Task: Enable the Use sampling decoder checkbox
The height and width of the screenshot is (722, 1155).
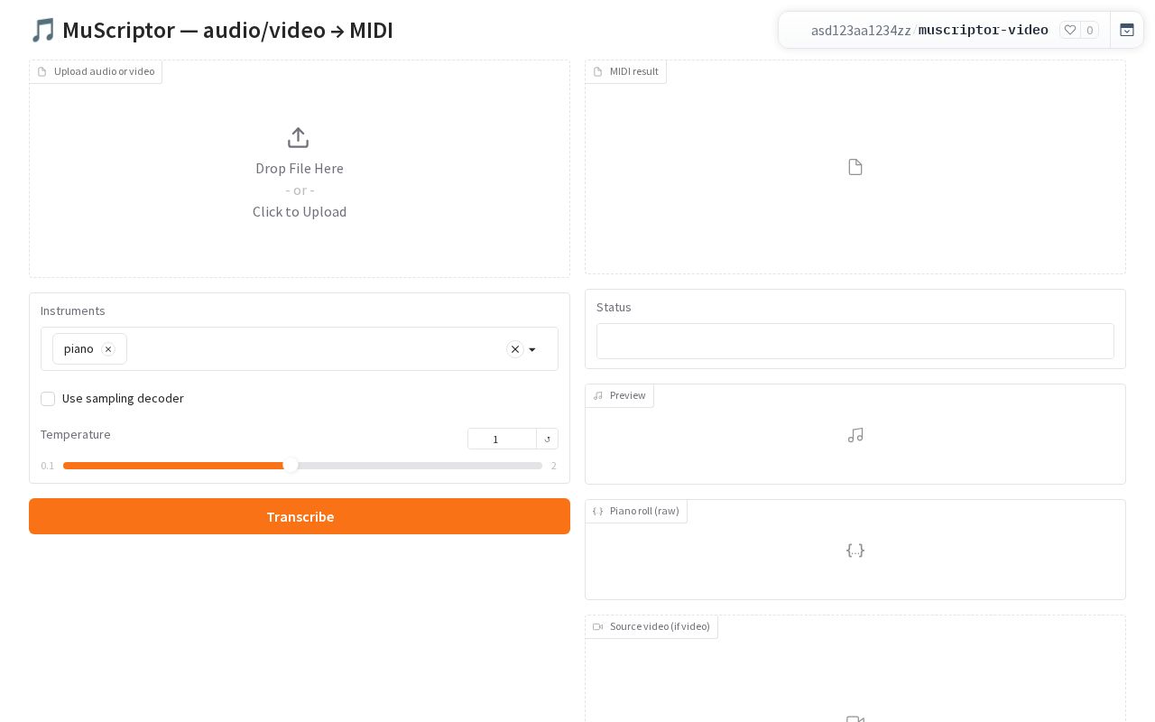Action: click(x=48, y=399)
